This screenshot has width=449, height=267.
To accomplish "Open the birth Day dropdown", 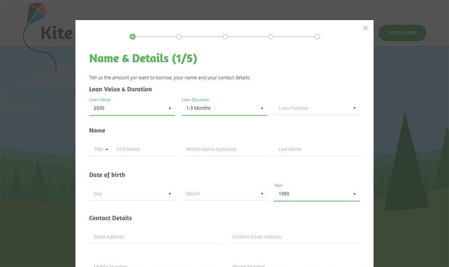I will [x=132, y=194].
